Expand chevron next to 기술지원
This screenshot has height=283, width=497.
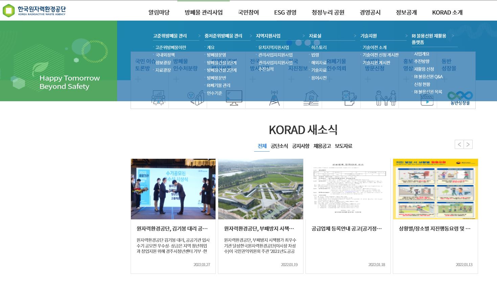[x=406, y=36]
